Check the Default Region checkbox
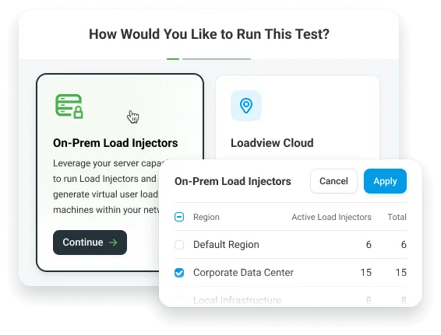 coord(179,245)
